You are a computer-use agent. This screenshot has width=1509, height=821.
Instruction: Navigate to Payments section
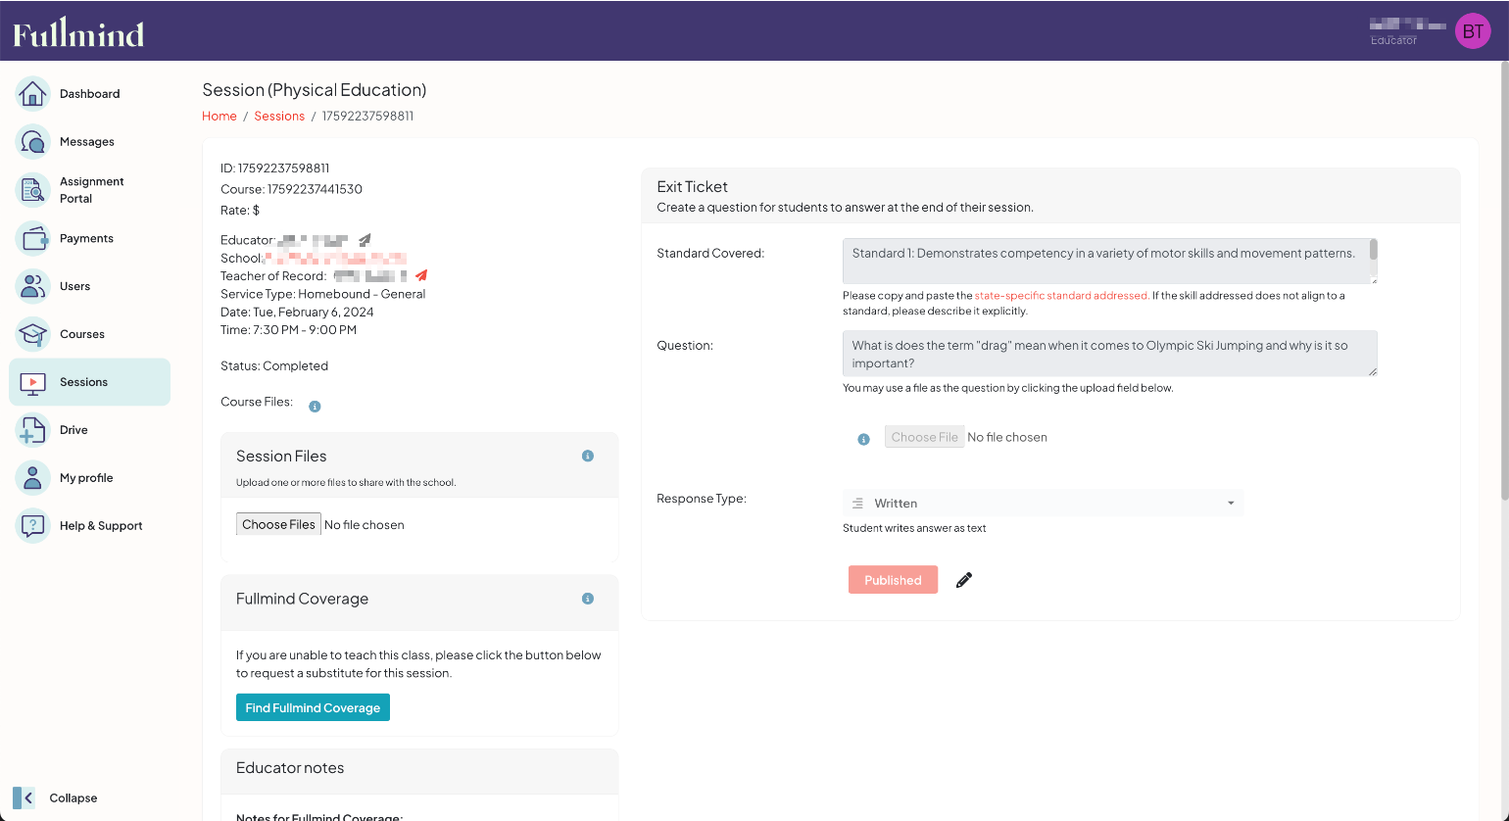tap(86, 238)
